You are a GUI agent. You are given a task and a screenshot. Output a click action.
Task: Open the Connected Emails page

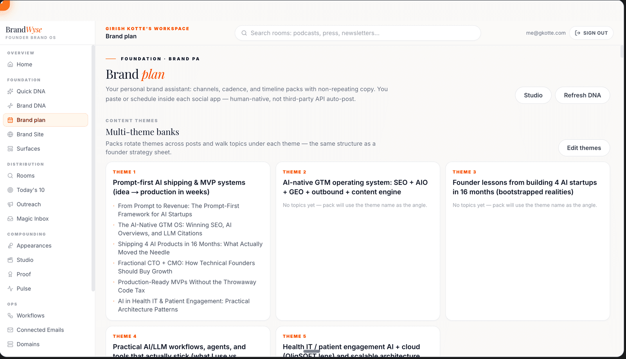45,330
